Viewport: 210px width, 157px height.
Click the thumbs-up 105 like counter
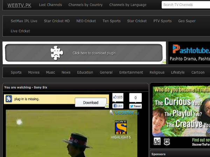pyautogui.click(x=118, y=97)
